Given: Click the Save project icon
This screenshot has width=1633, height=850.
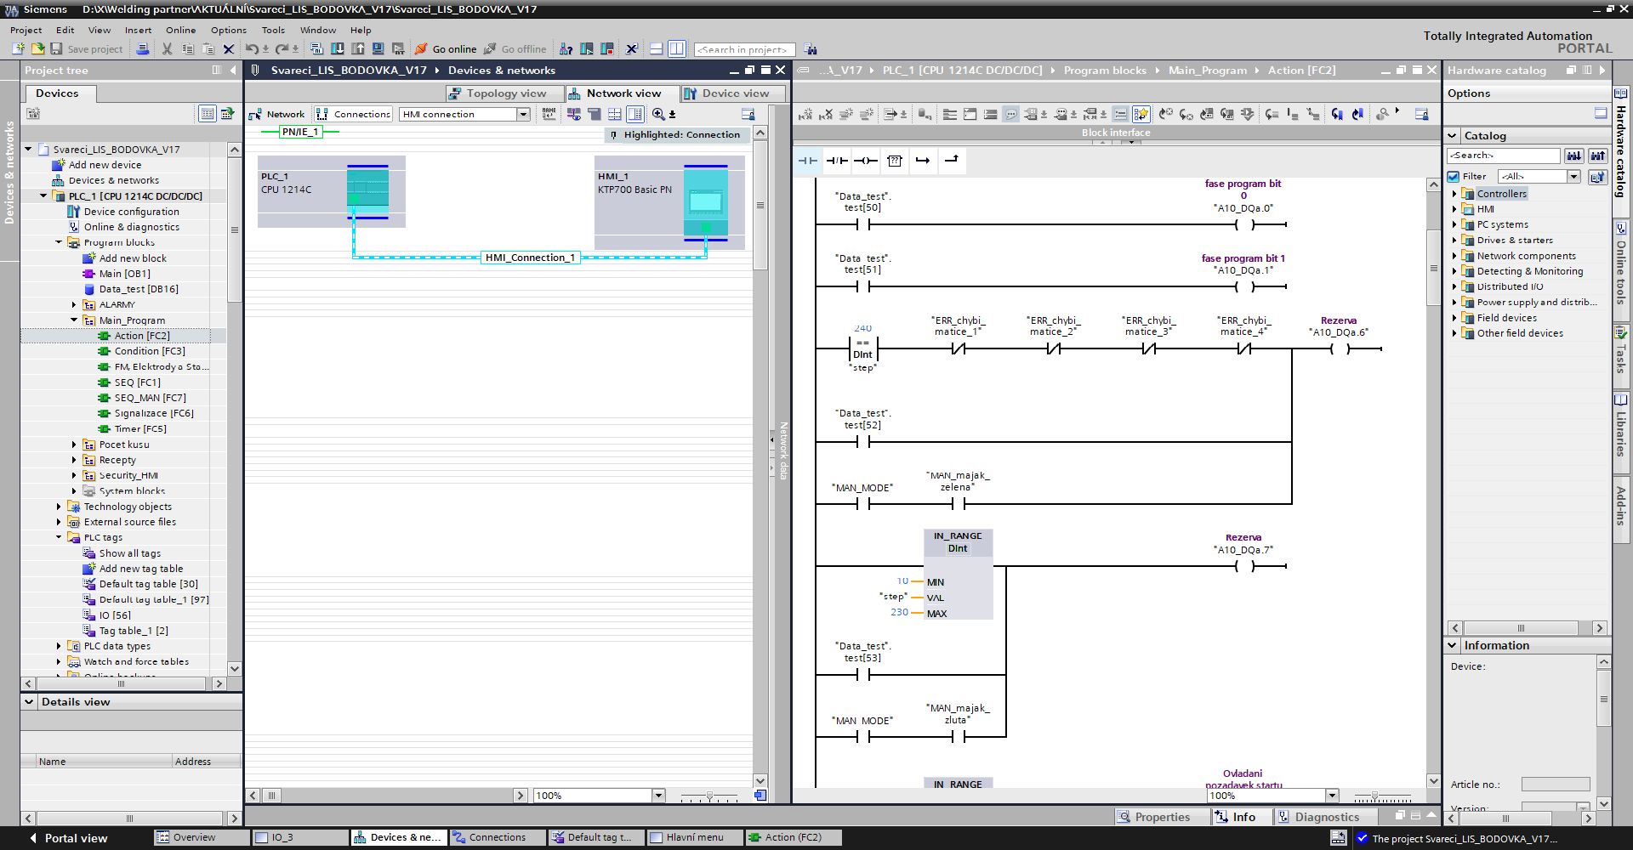Looking at the screenshot, I should tap(57, 49).
